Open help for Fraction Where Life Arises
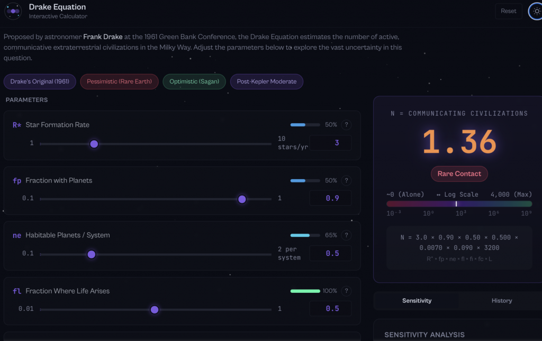542x341 pixels. (346, 291)
